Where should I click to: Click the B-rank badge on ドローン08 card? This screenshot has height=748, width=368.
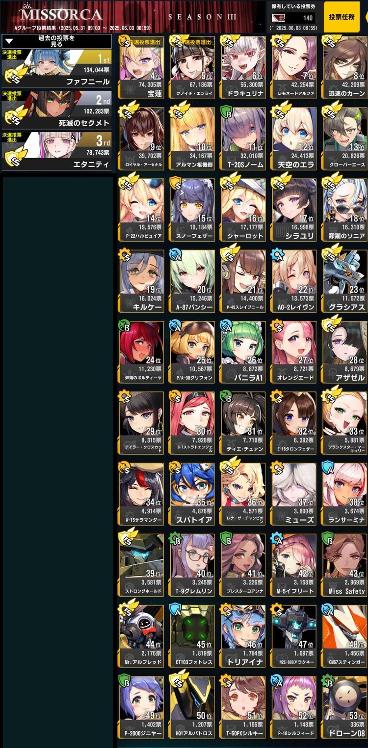coord(328,682)
